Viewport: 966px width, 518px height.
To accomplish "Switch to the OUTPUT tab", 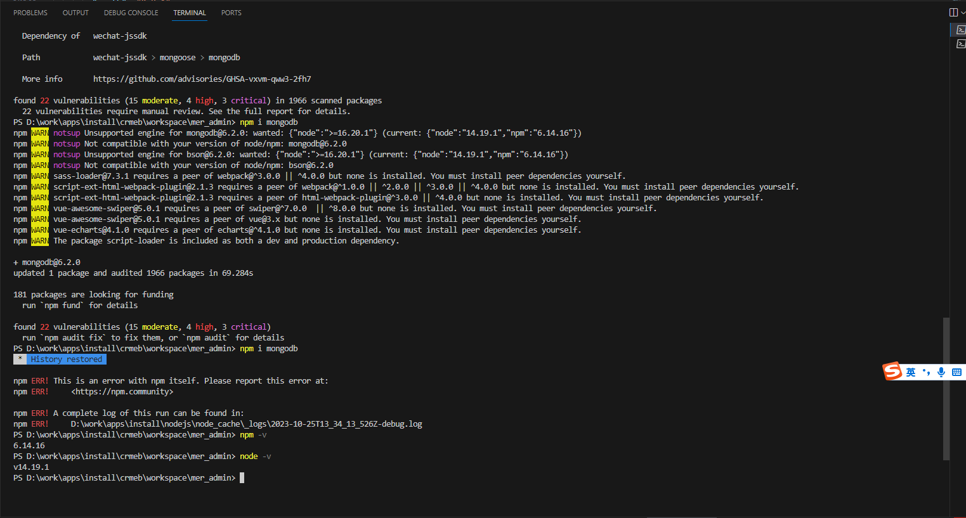I will coord(75,13).
